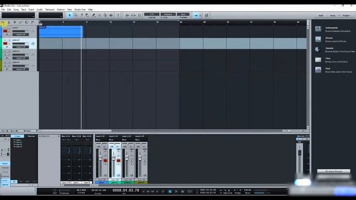This screenshot has height=200, width=356.
Task: Toggle the blue Snap button in toolbar
Action: [x=196, y=16]
